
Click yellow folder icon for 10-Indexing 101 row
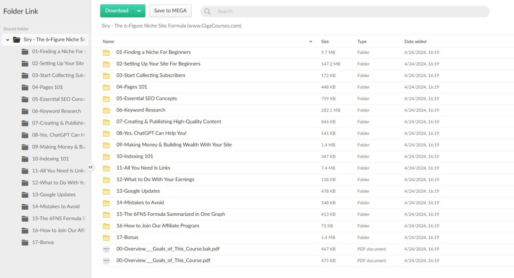(106, 157)
